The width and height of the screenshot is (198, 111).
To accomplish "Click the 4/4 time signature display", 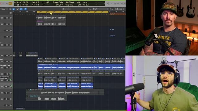I will tap(79, 2).
